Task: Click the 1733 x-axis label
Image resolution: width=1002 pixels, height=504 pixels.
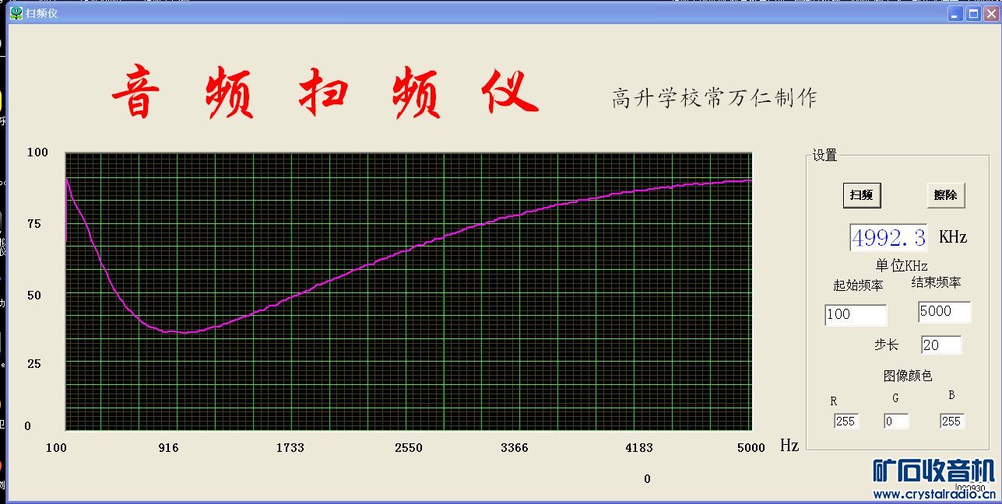Action: pyautogui.click(x=290, y=448)
